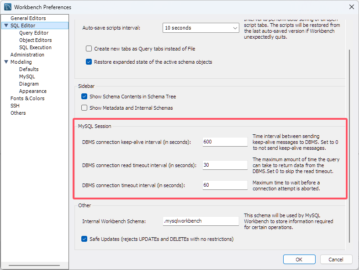Disable the Safe Updates checkbox

click(x=84, y=239)
